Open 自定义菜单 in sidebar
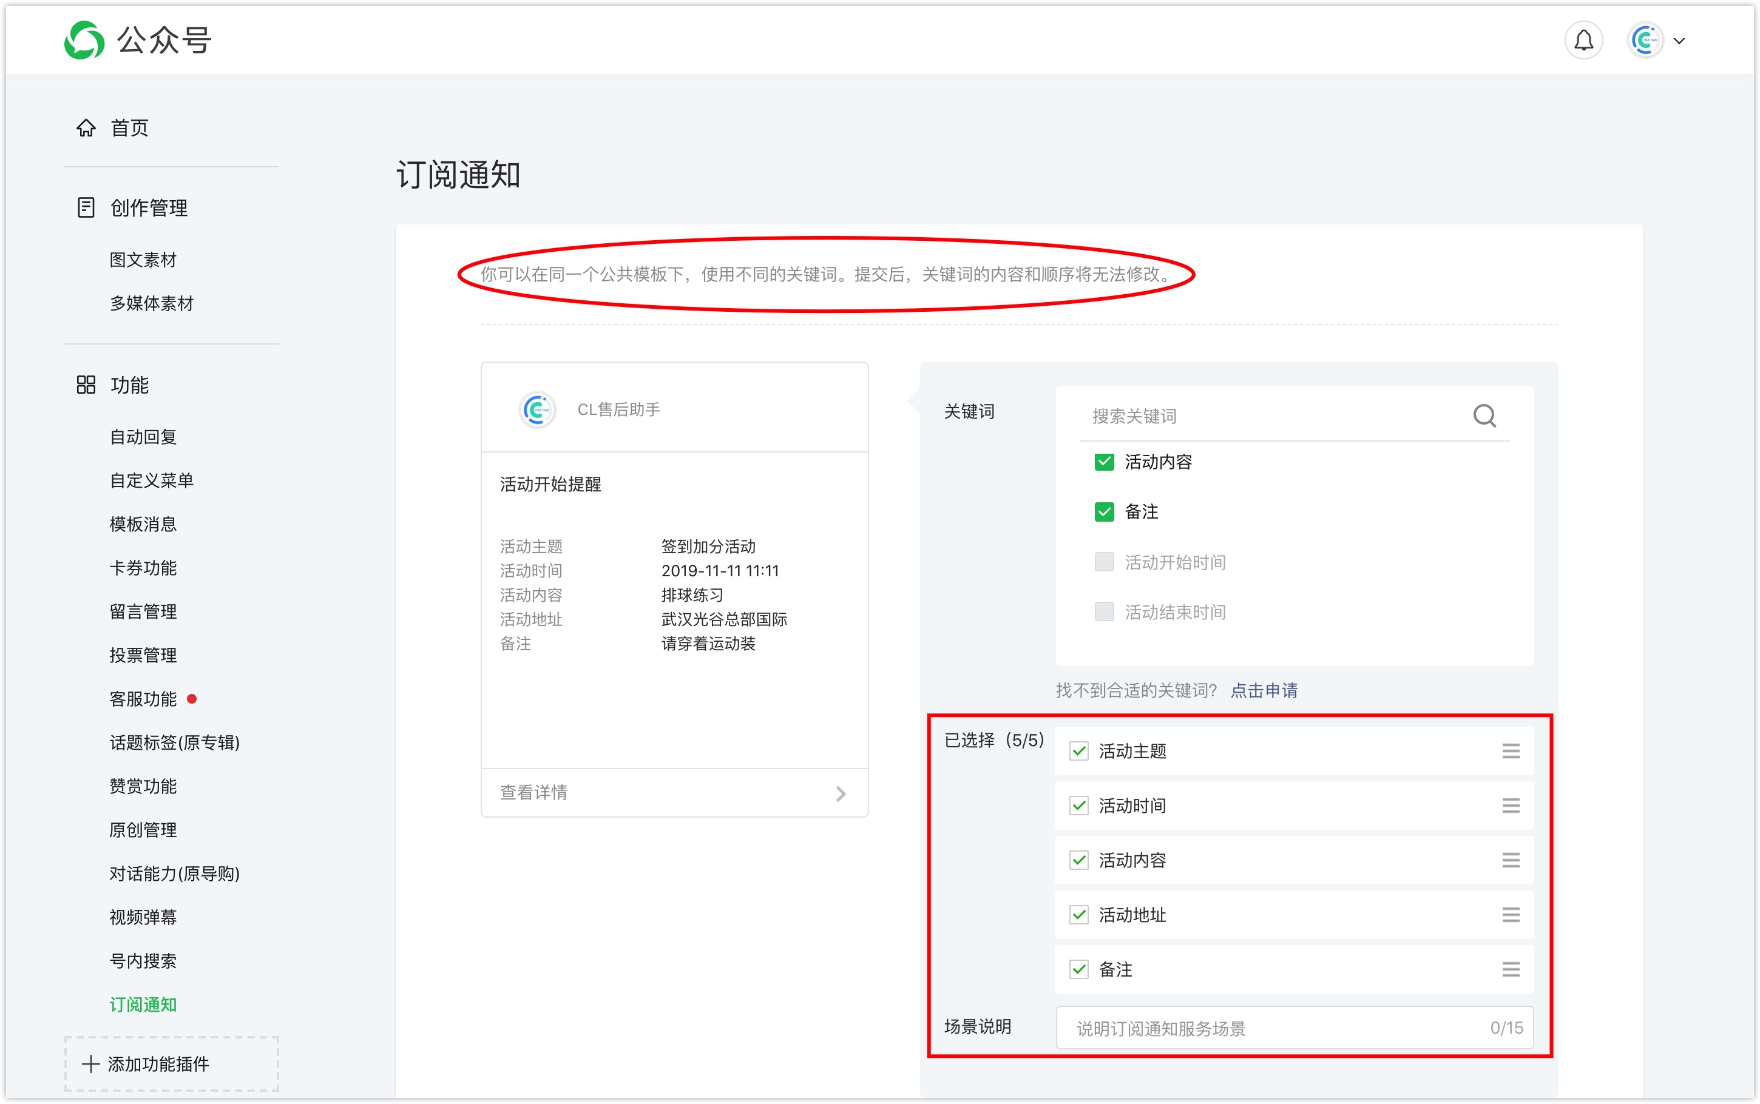This screenshot has height=1104, width=1760. point(152,480)
